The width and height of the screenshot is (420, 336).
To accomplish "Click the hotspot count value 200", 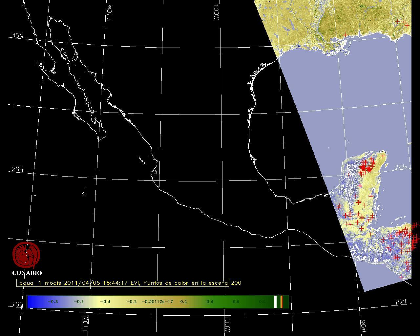I will tap(236, 283).
